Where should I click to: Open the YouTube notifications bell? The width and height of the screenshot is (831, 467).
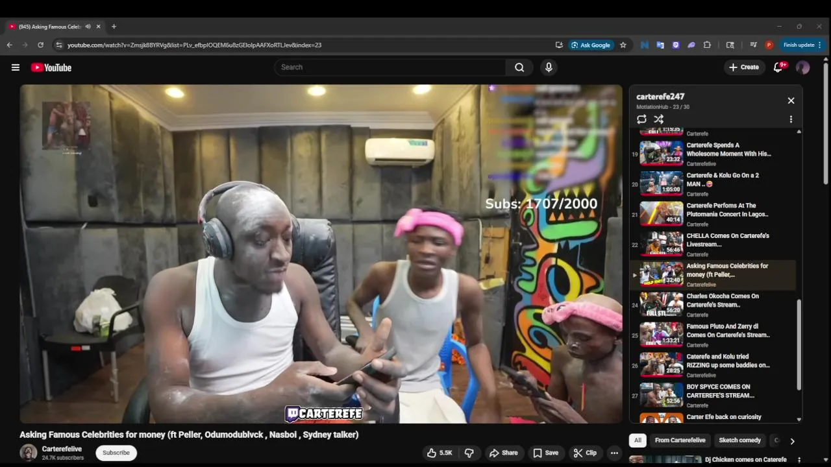click(778, 67)
